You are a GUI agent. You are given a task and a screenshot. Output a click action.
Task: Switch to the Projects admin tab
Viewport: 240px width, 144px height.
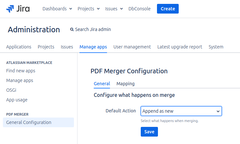(x=46, y=47)
